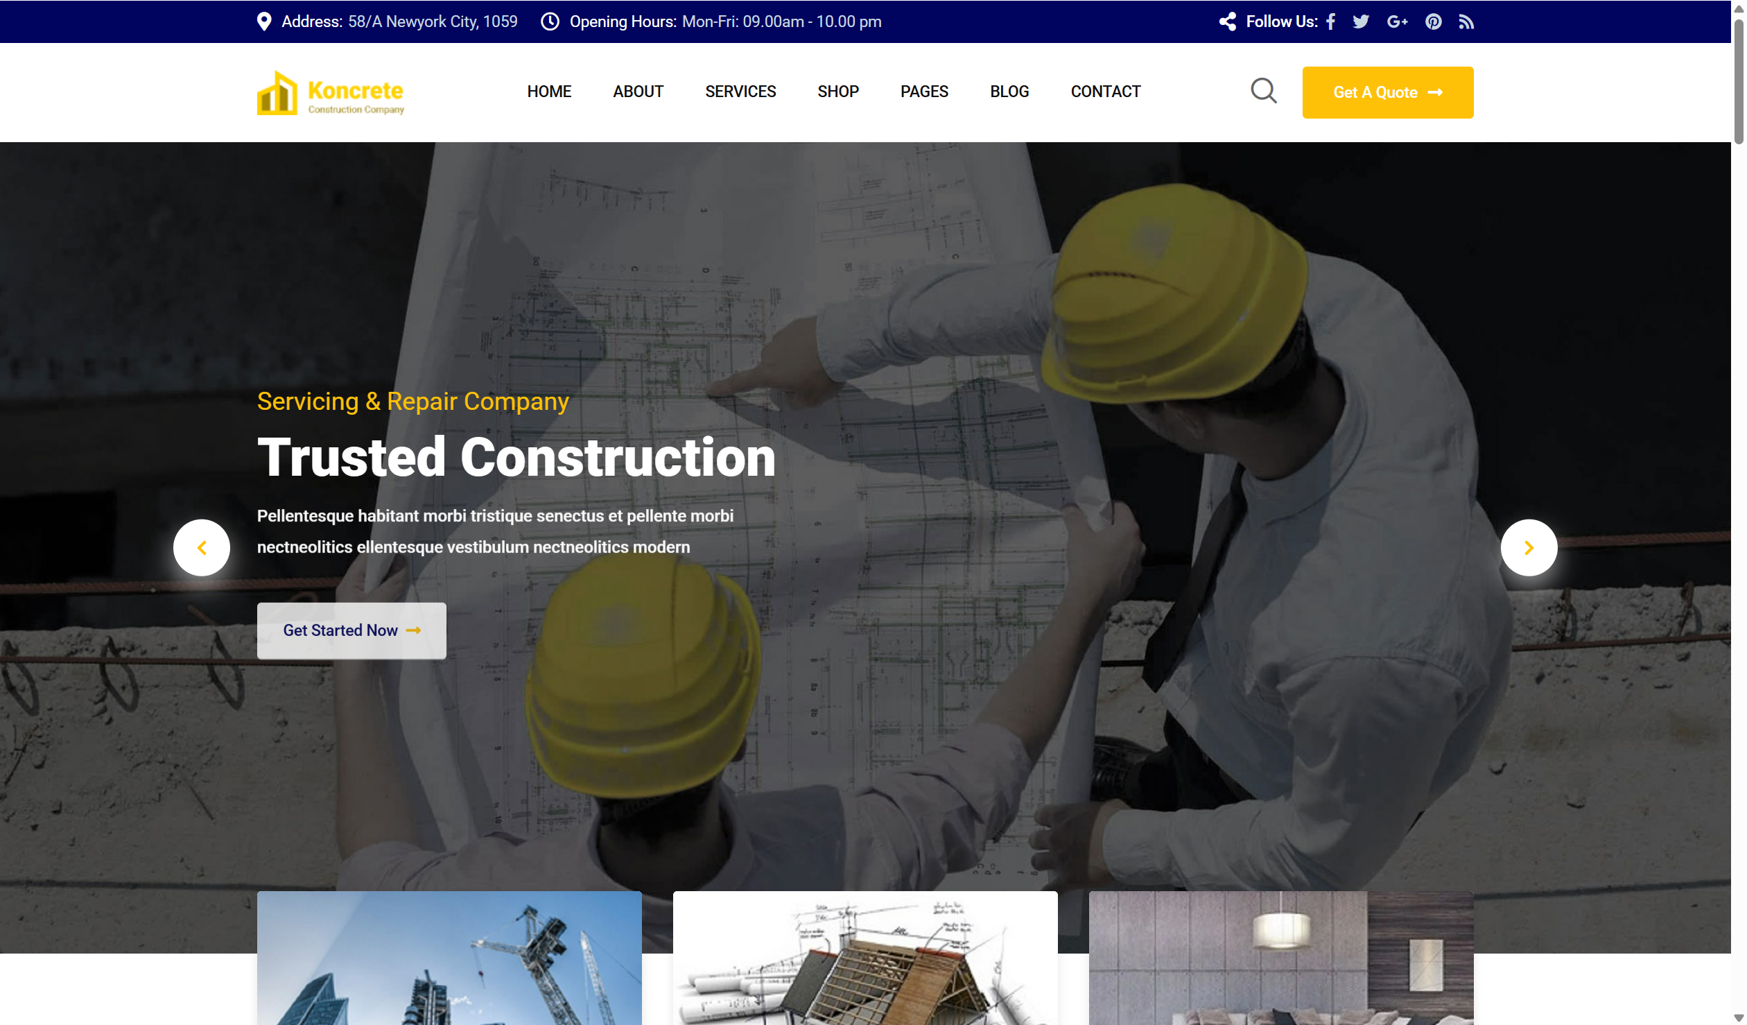This screenshot has width=1747, height=1025.
Task: Advance to the next slide arrow
Action: 1528,547
